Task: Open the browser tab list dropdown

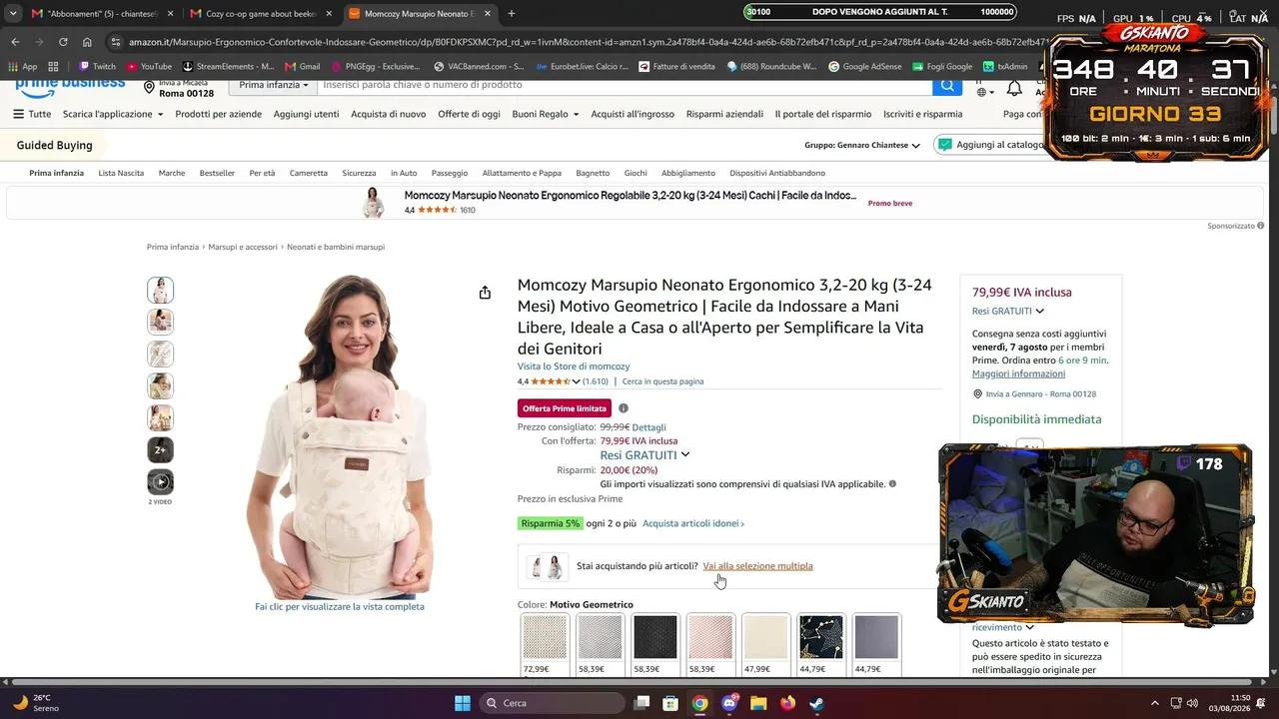Action: coord(13,14)
